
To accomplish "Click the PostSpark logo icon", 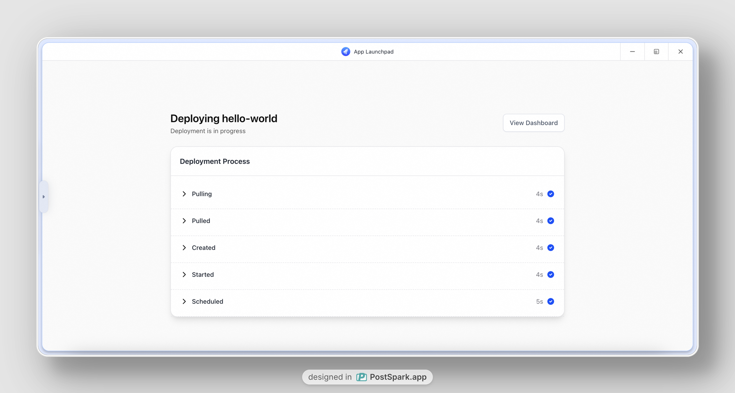I will pyautogui.click(x=361, y=377).
